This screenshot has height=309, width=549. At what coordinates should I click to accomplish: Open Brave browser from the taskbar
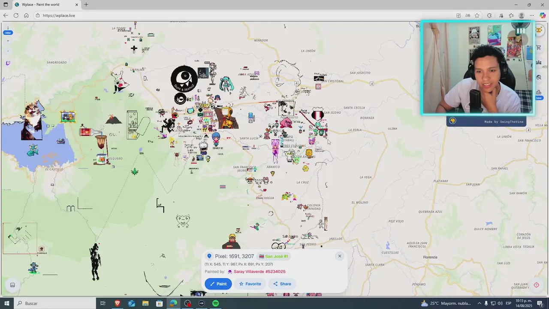pyautogui.click(x=117, y=303)
